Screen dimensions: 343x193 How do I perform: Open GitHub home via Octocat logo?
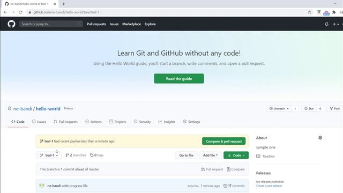[x=11, y=24]
